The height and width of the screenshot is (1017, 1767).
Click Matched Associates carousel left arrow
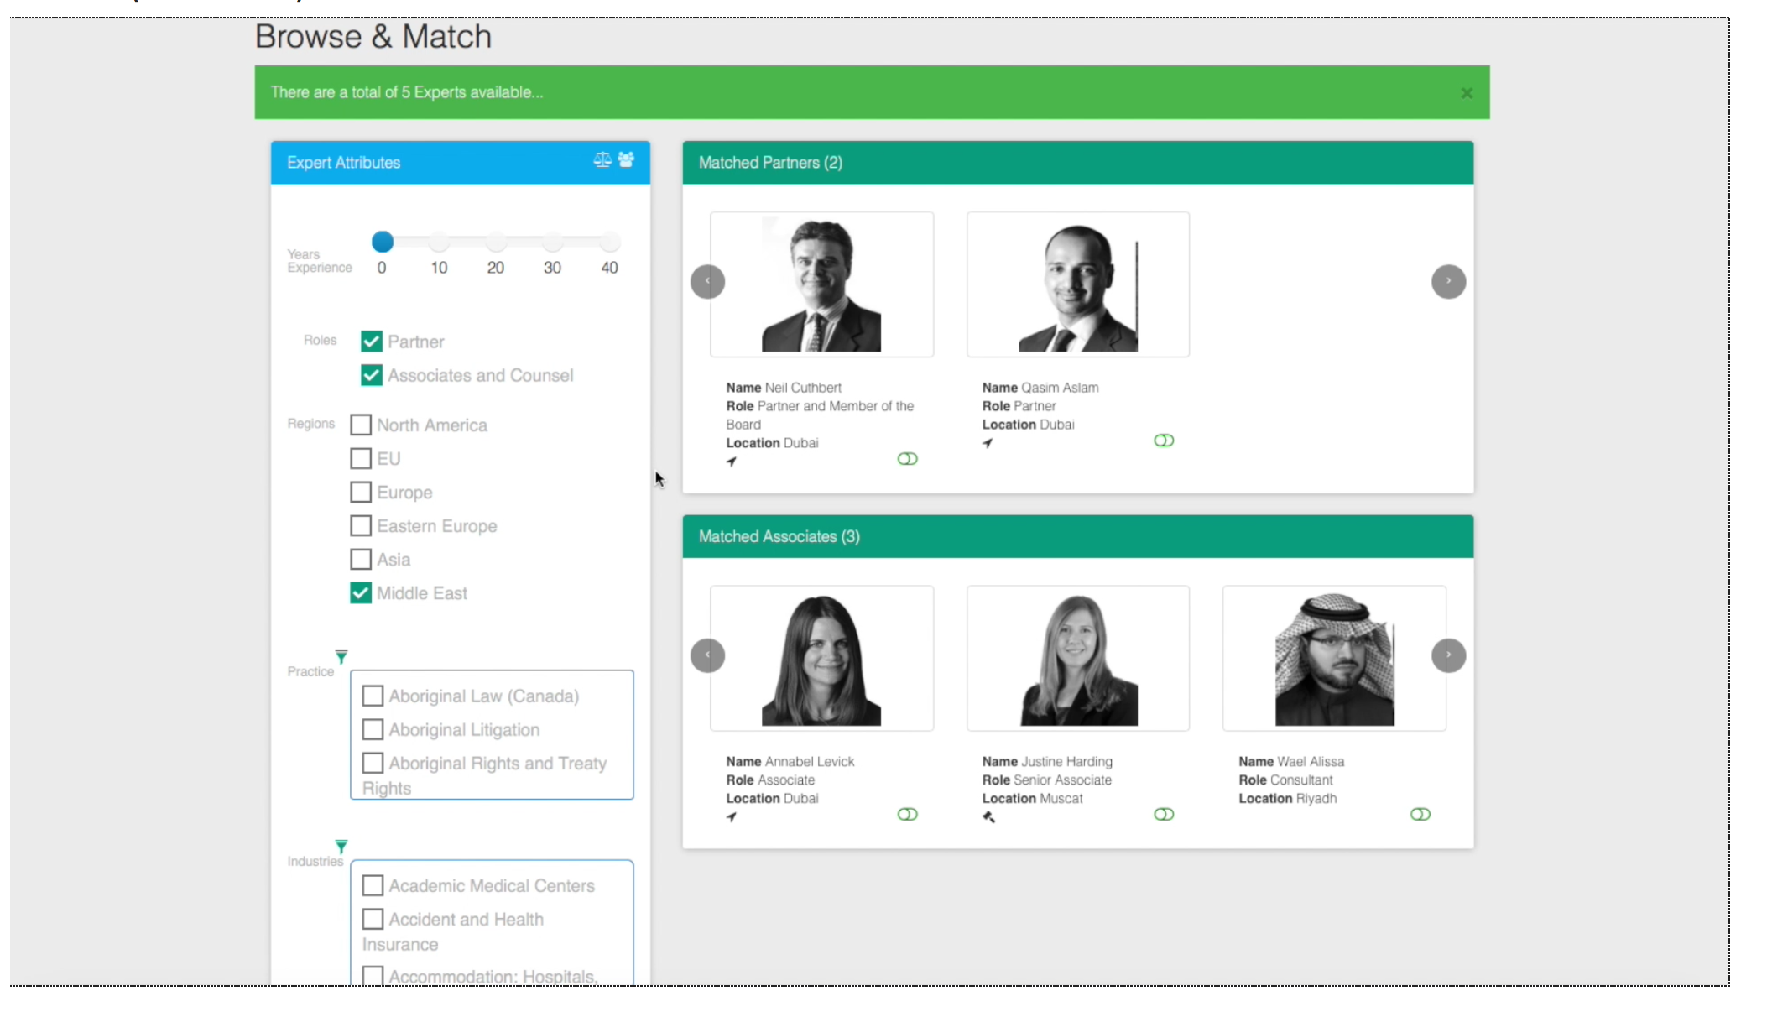[x=707, y=655]
